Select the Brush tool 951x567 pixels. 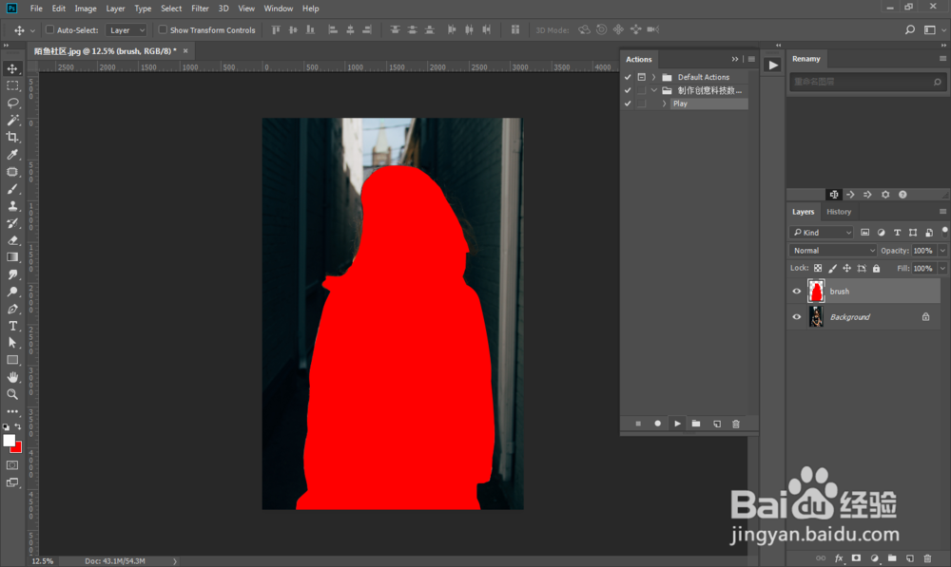point(12,189)
